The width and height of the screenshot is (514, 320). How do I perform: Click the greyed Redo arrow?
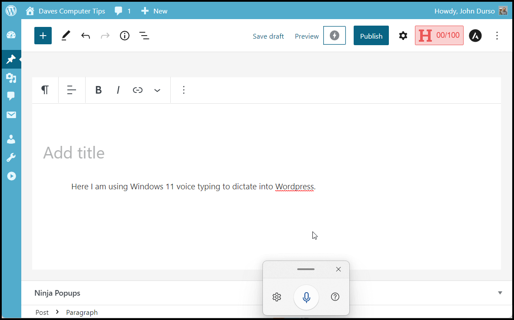click(x=105, y=36)
